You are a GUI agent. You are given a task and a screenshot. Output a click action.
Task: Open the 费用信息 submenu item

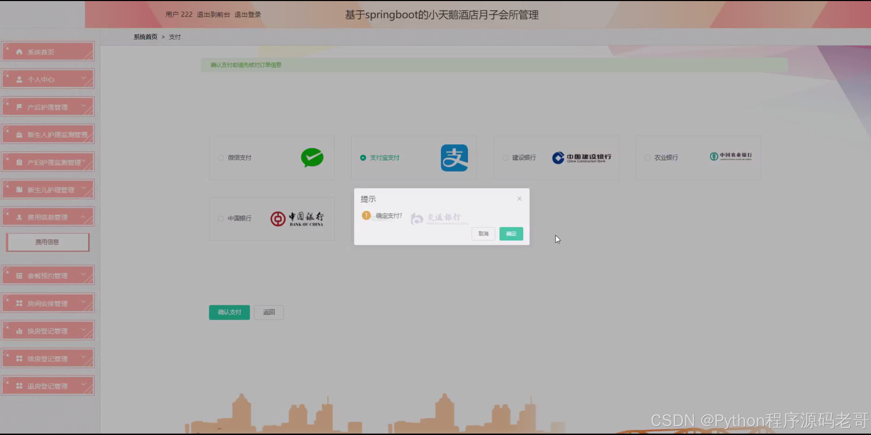click(47, 242)
